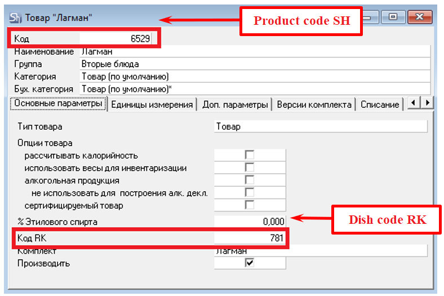This screenshot has width=444, height=296.
Task: Open the Единицы измерения tab
Action: (152, 104)
